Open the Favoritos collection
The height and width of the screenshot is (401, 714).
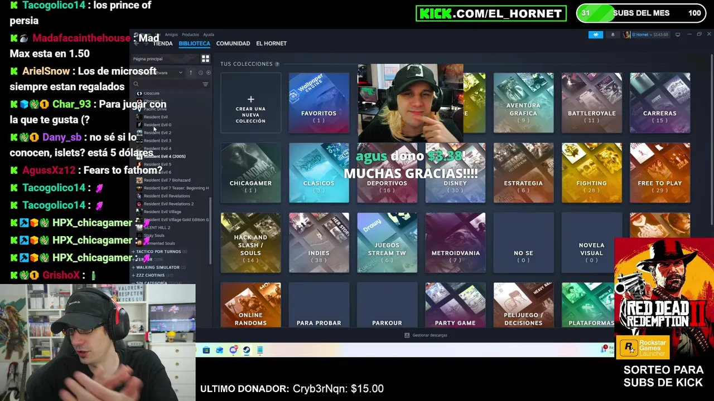click(319, 103)
